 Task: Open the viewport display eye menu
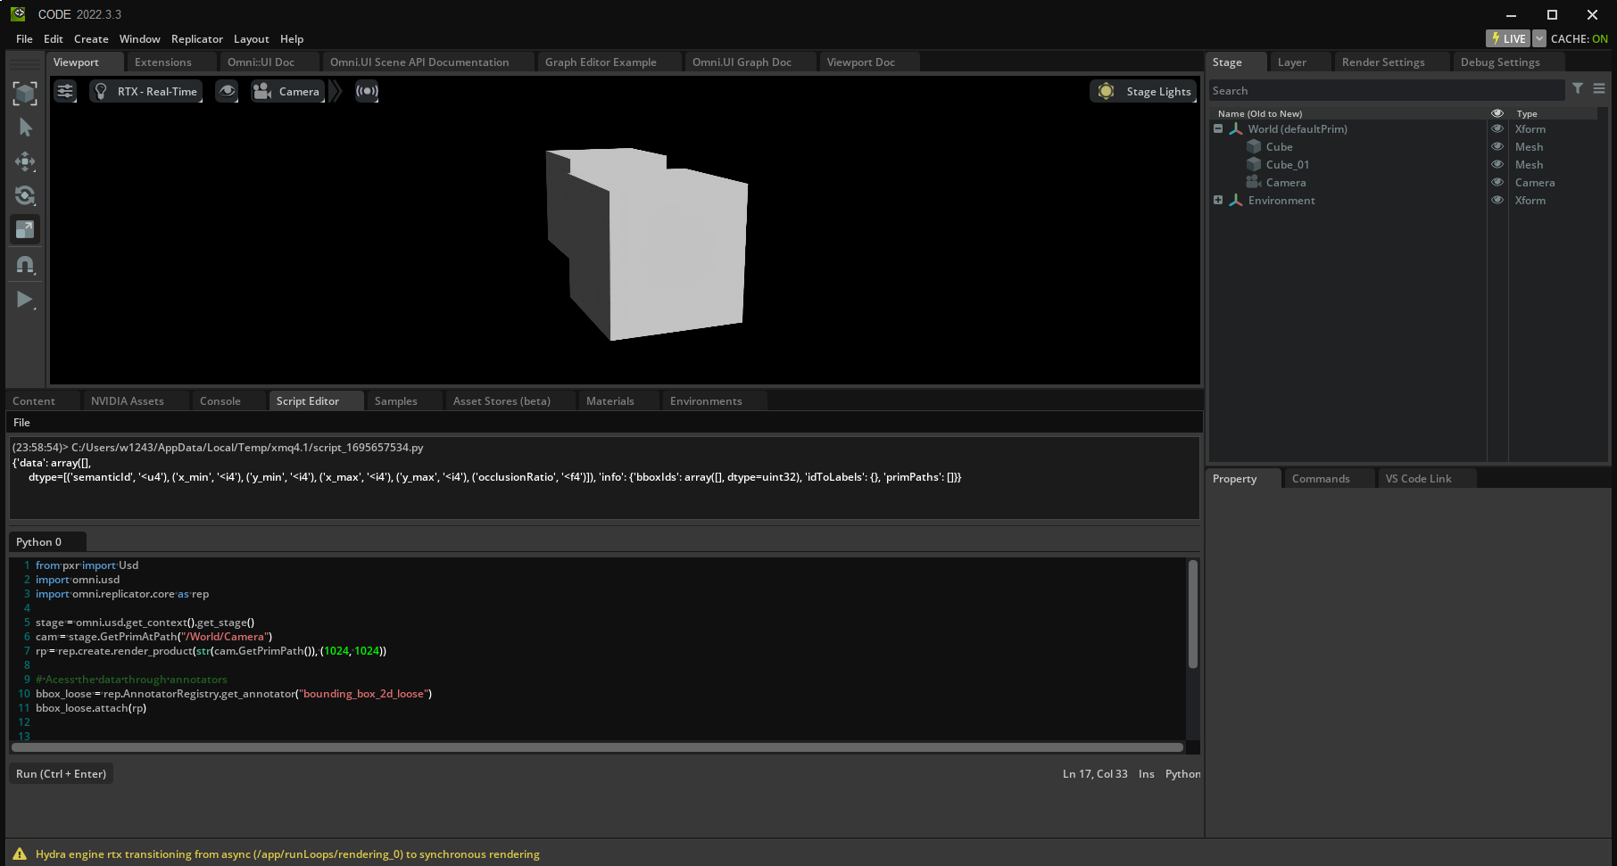[x=227, y=91]
